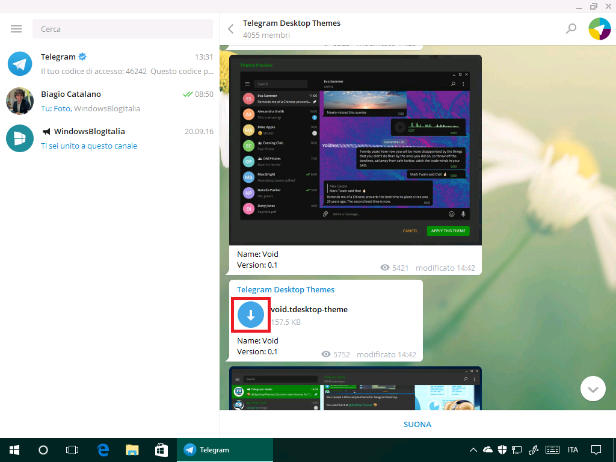616x462 pixels.
Task: Open the Windows Ink Workspace pen icon
Action: point(533,450)
